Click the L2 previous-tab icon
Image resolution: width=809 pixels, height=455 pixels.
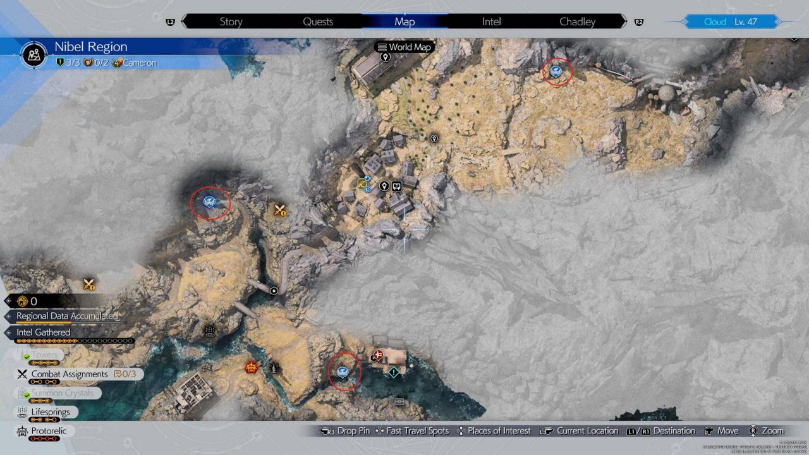170,22
